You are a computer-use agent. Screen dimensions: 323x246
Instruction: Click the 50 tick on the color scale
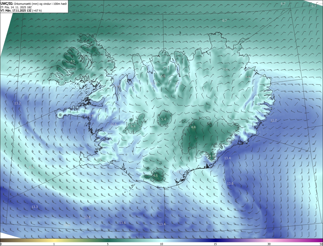point(321,244)
